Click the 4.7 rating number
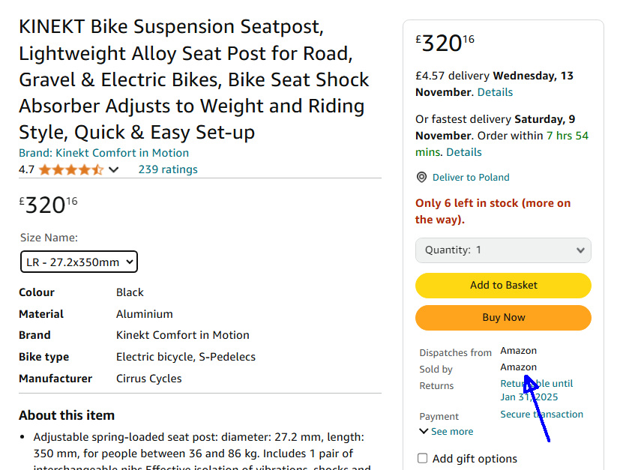 tap(26, 169)
